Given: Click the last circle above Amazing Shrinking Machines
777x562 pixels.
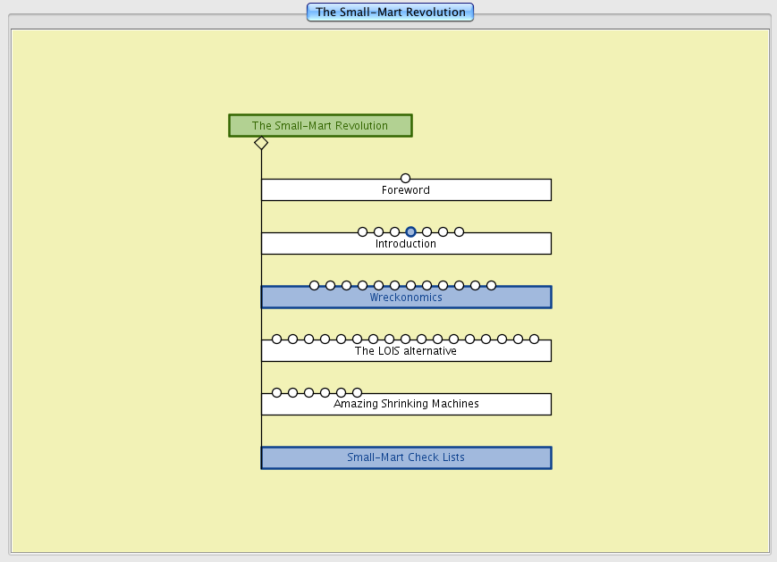Looking at the screenshot, I should tap(357, 393).
